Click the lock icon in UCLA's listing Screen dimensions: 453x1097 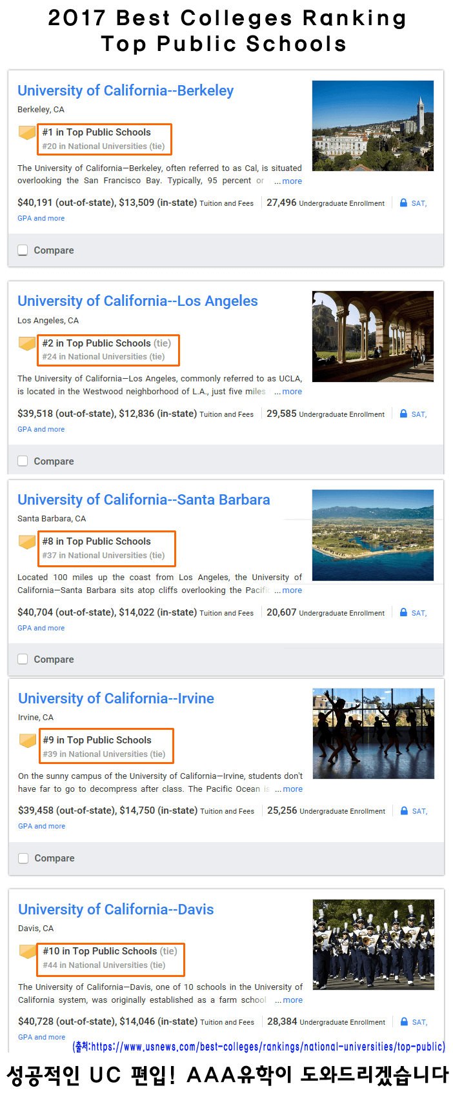pos(403,414)
